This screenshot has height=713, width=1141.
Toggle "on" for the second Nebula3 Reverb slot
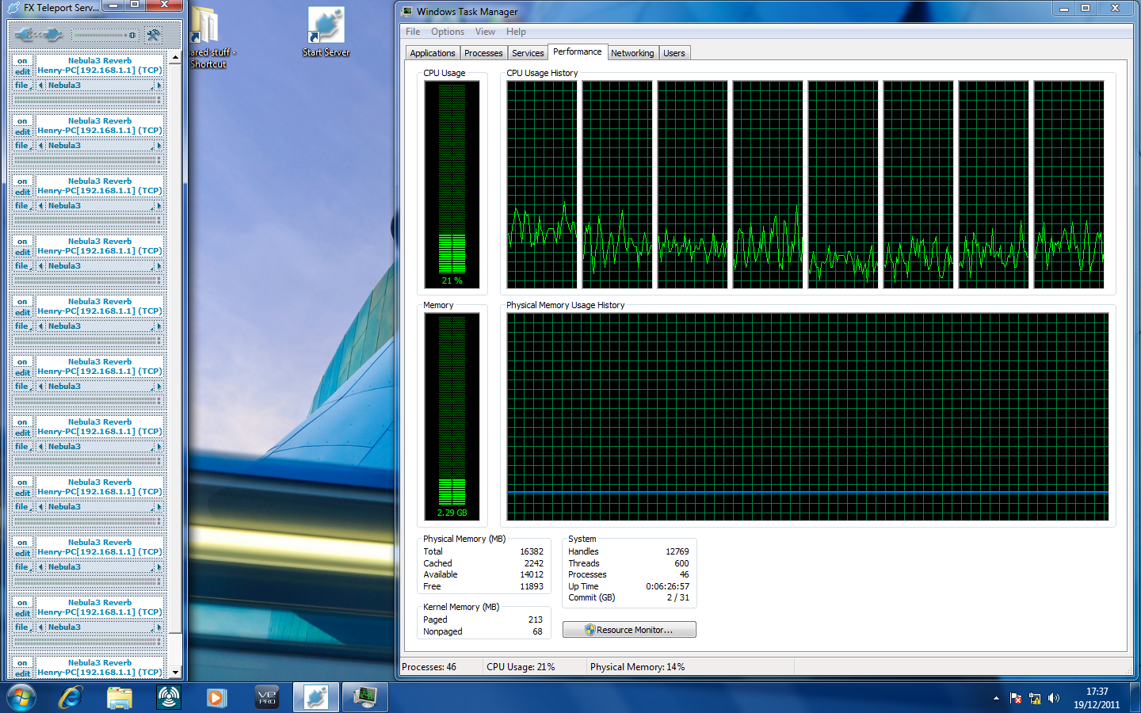[x=22, y=121]
